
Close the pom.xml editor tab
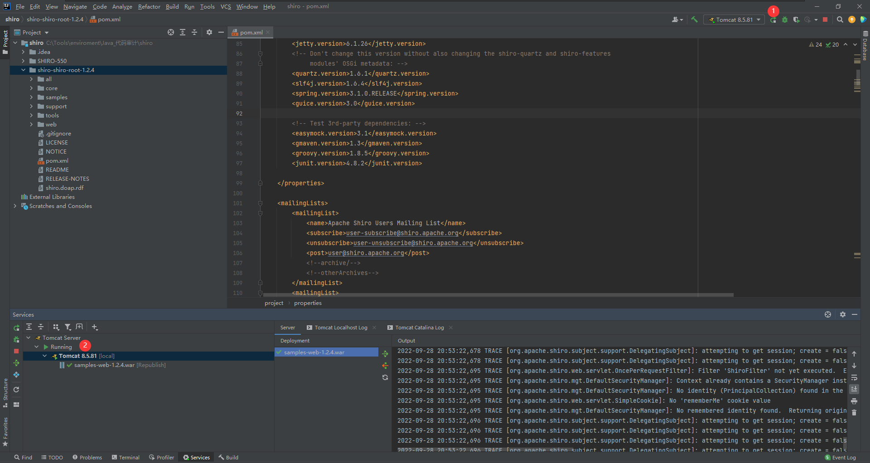coord(268,32)
